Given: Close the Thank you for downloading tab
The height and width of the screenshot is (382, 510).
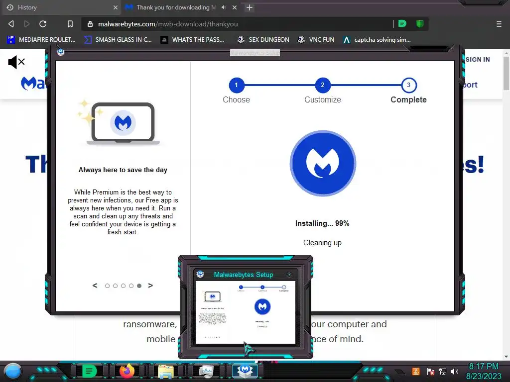Looking at the screenshot, I should [235, 7].
